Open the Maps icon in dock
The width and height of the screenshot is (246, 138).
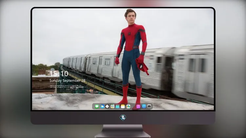click(x=112, y=106)
